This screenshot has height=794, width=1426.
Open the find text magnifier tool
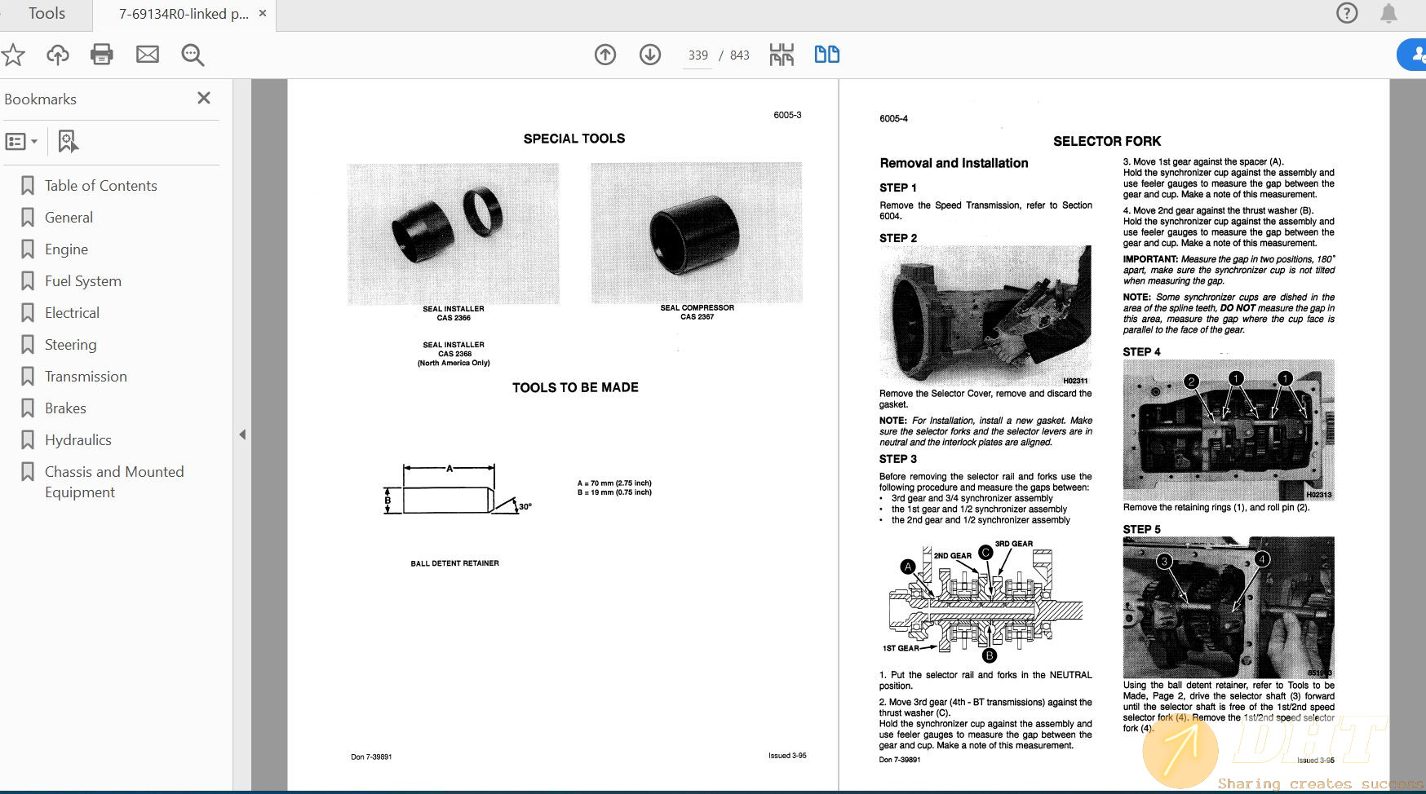click(193, 55)
